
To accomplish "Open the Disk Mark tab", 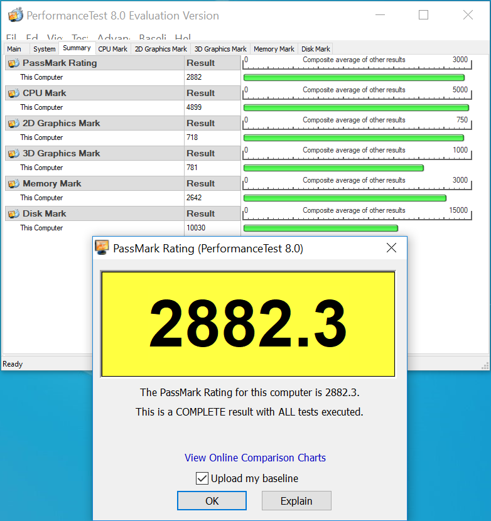I will [315, 49].
